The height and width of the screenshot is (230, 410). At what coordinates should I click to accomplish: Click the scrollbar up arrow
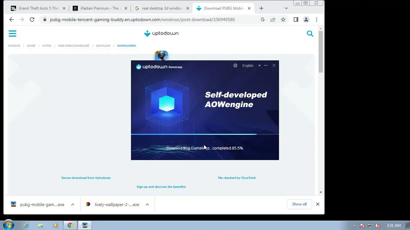pyautogui.click(x=321, y=28)
